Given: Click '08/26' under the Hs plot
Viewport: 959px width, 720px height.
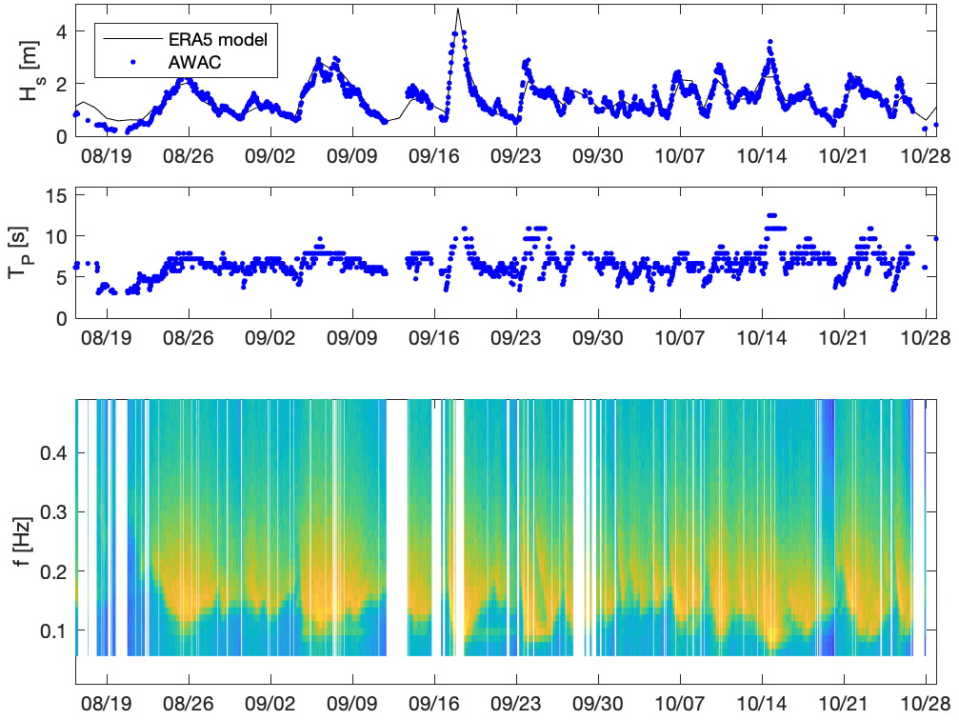Looking at the screenshot, I should point(189,156).
